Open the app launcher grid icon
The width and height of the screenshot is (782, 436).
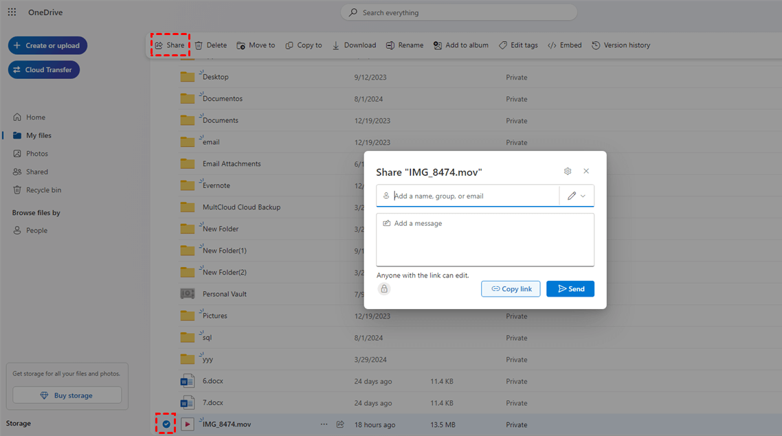[x=12, y=12]
